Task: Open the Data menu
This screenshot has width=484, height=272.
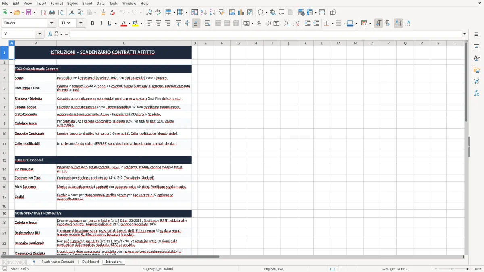Action: [100, 3]
